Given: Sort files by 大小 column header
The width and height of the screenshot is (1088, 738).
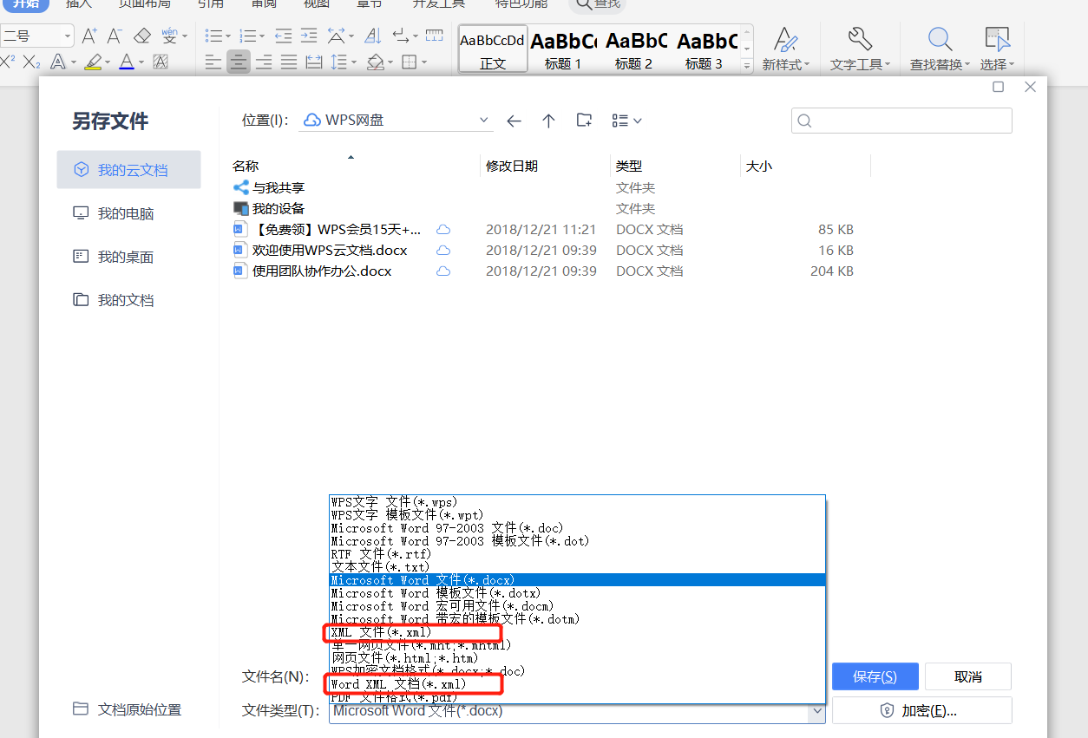Looking at the screenshot, I should coord(805,166).
